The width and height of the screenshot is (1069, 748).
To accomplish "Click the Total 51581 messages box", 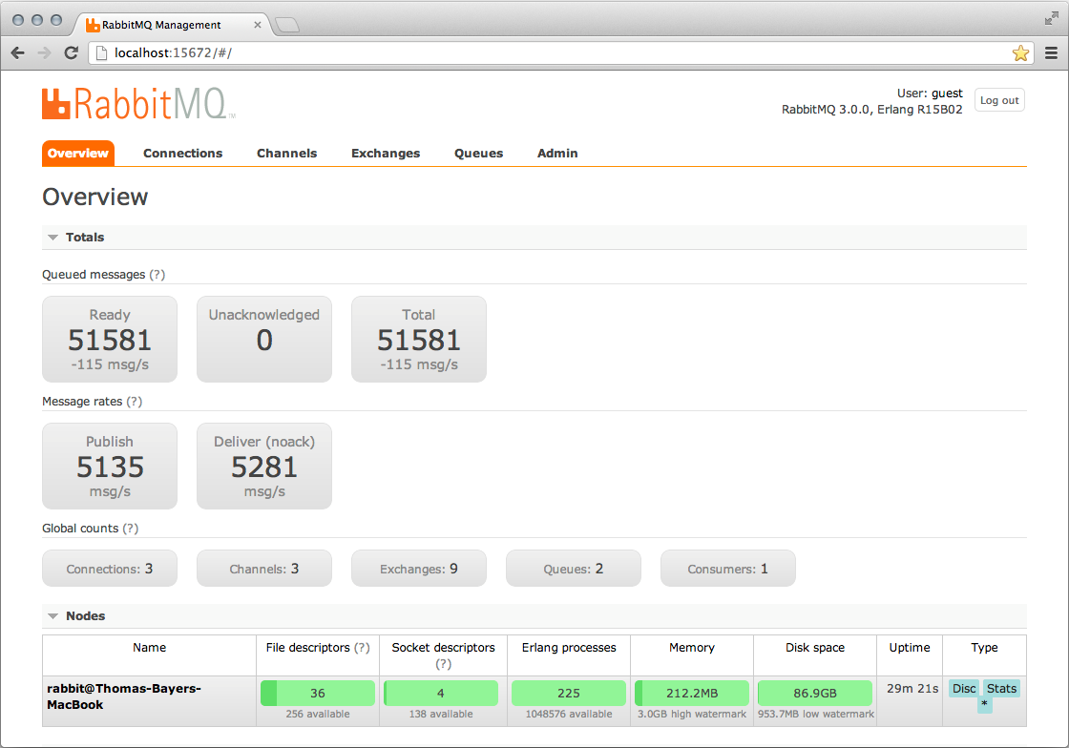I will pos(419,339).
